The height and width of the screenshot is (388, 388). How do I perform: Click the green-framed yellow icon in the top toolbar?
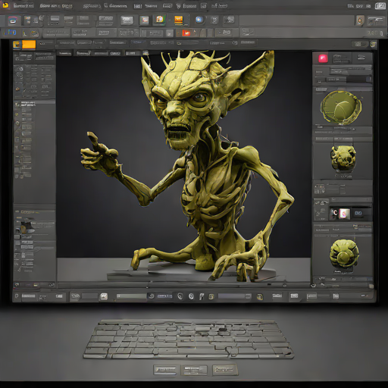[160, 20]
